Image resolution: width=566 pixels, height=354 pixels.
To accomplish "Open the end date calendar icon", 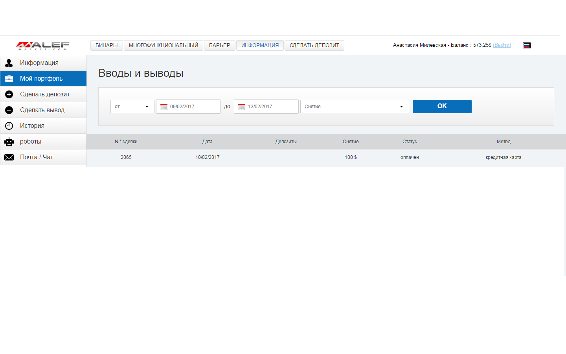I will coord(242,107).
